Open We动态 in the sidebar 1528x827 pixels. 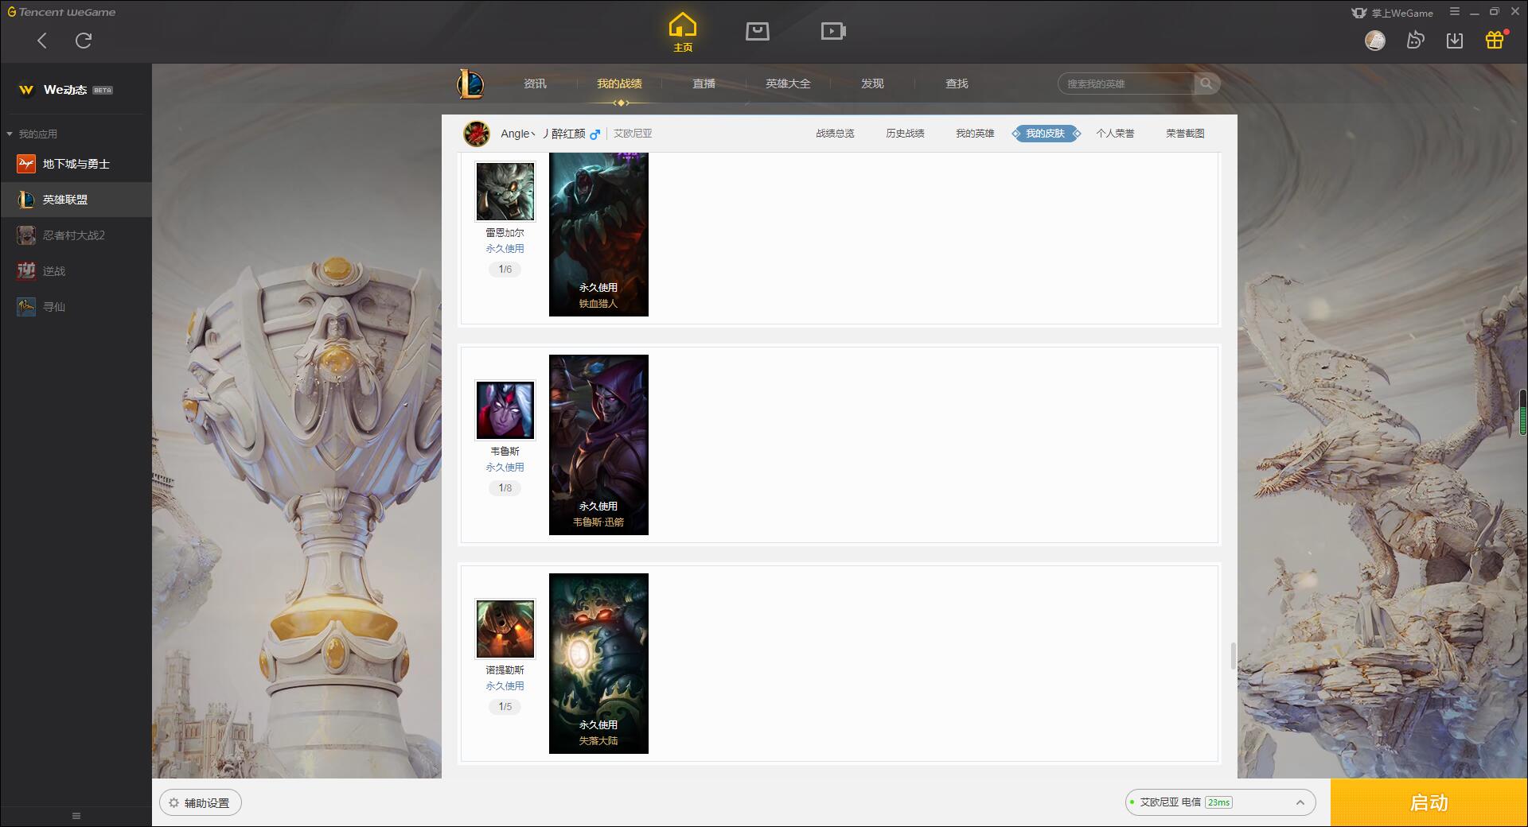(x=76, y=90)
